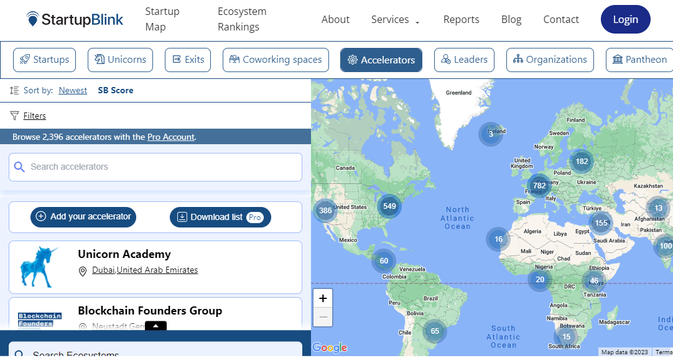Image resolution: width=673 pixels, height=358 pixels.
Task: Click the Add your accelerator button
Action: click(83, 217)
